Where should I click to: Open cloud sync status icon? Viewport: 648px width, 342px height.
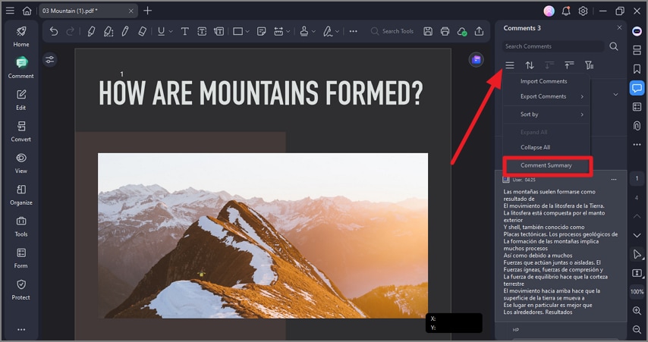coord(462,31)
